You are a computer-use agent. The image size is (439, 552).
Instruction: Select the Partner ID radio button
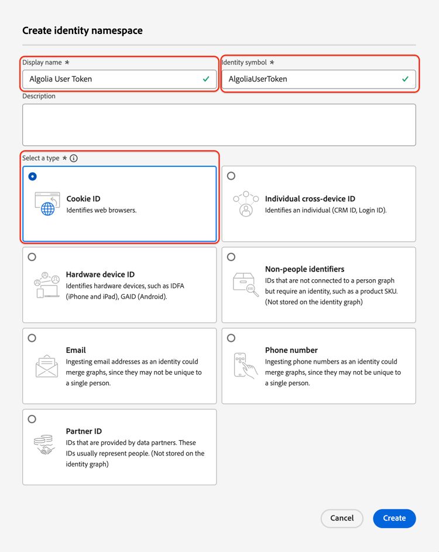32,419
